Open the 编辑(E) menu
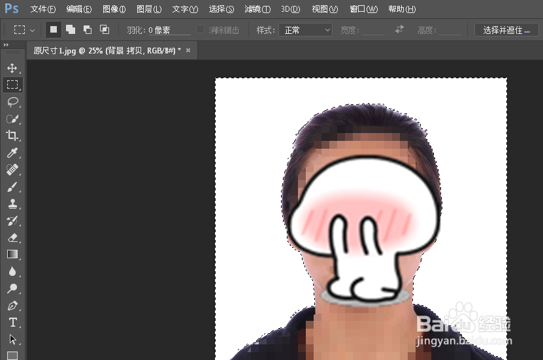The image size is (543, 360). pos(79,9)
